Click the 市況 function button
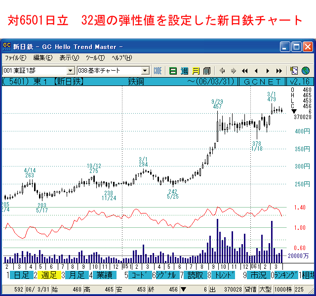The width and height of the screenshot is (316, 296). pos(259,275)
